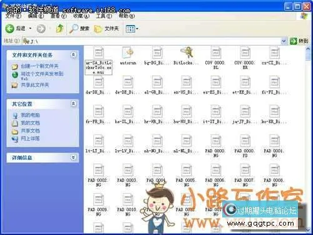The height and width of the screenshot is (235, 313).
Task: Click the scroll up arrow of file list
Action: coord(308,49)
